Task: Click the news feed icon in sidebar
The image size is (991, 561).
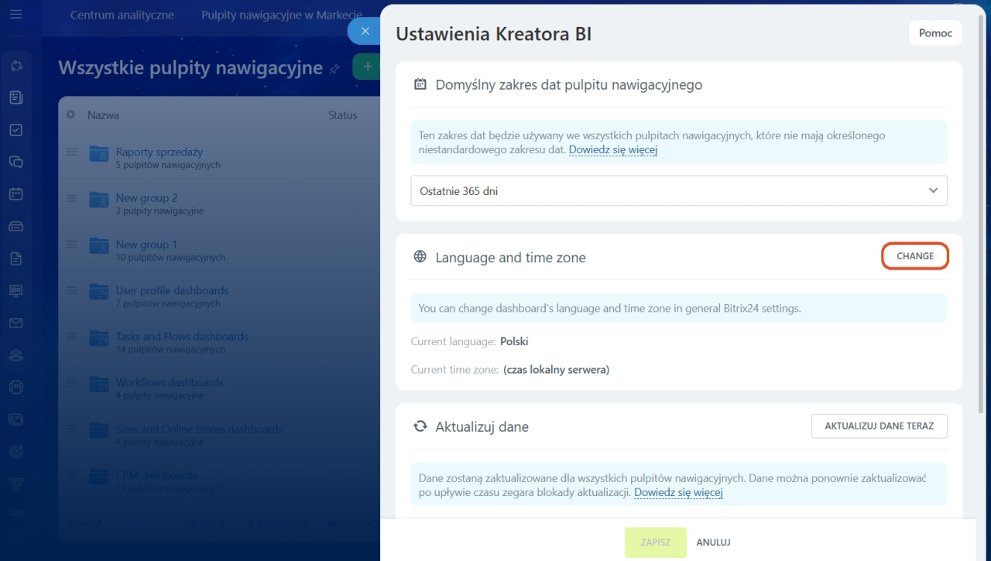Action: coord(16,97)
